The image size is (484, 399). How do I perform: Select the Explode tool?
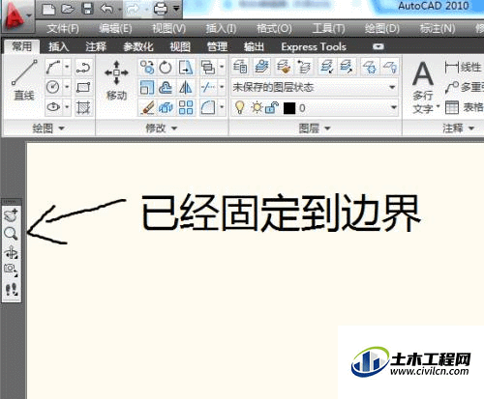pyautogui.click(x=166, y=107)
